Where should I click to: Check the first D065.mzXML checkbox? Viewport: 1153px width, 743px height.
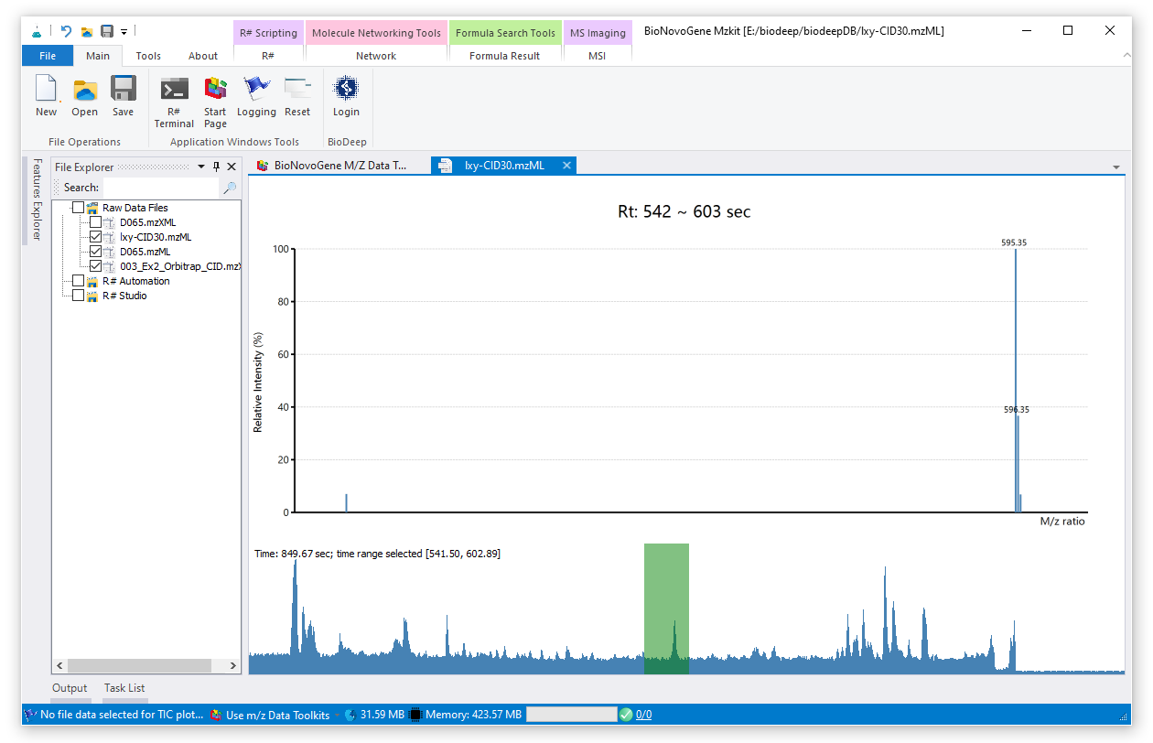click(x=95, y=222)
